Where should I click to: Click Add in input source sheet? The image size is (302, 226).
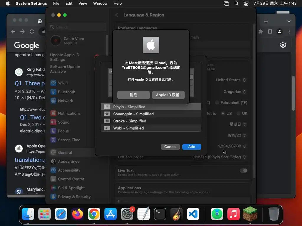[192, 147]
